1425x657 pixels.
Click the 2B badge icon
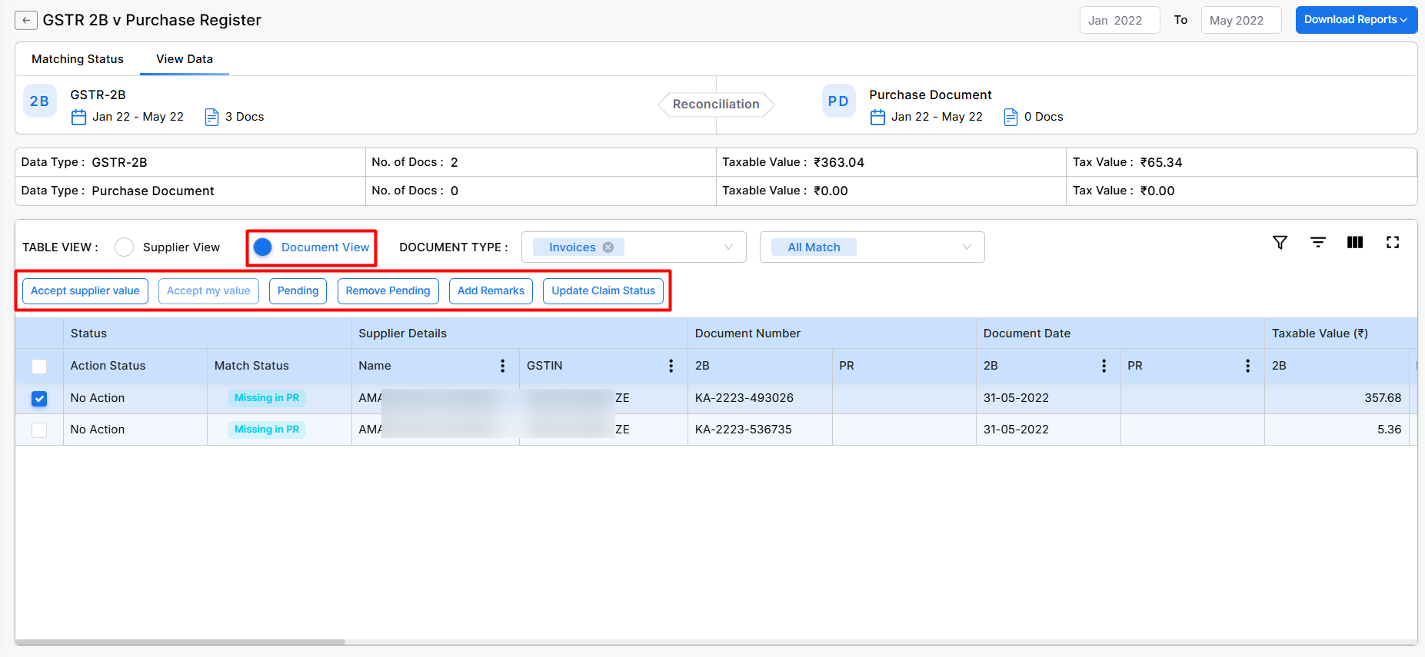[39, 101]
